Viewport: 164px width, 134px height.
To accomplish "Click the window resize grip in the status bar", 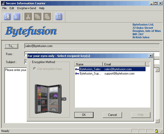I will [162, 131].
